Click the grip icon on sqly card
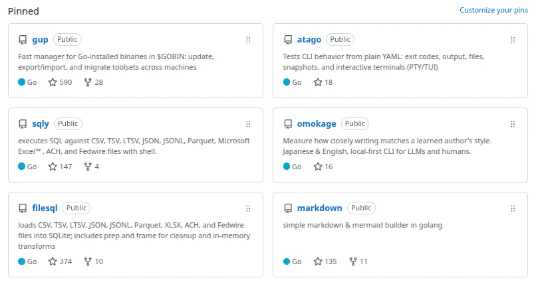 coord(248,124)
